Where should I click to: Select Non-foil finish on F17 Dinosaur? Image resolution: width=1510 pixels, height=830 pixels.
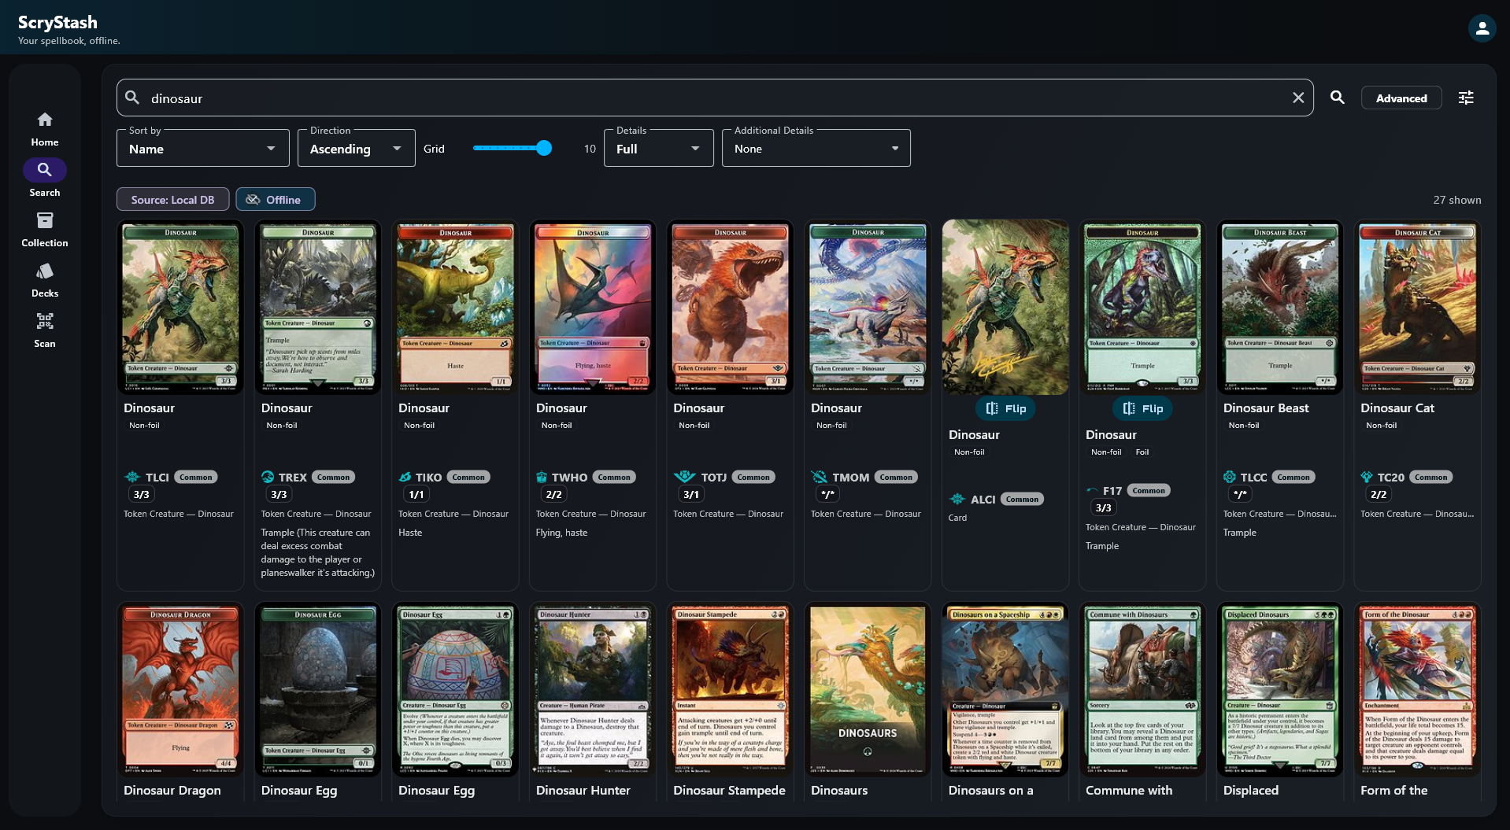coord(1106,452)
